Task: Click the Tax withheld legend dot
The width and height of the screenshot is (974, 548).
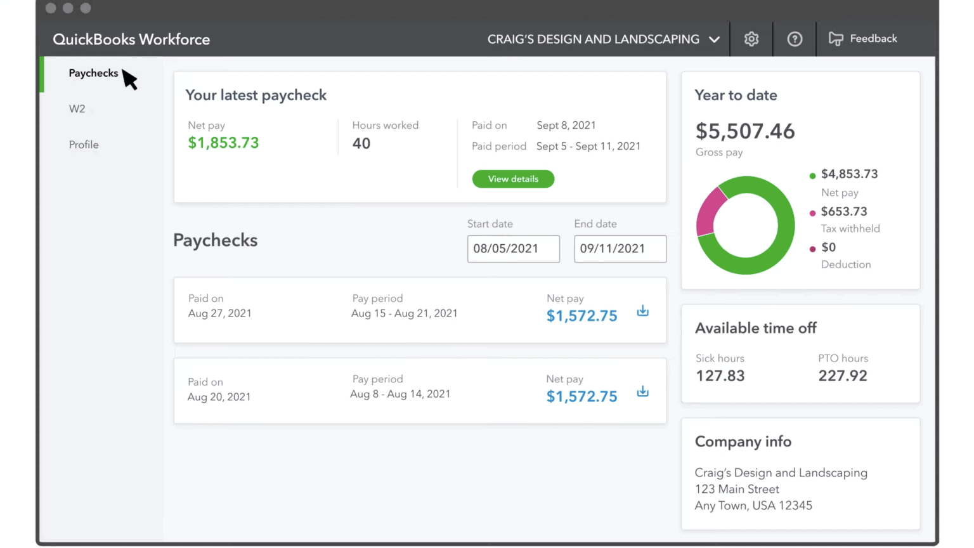Action: tap(812, 212)
